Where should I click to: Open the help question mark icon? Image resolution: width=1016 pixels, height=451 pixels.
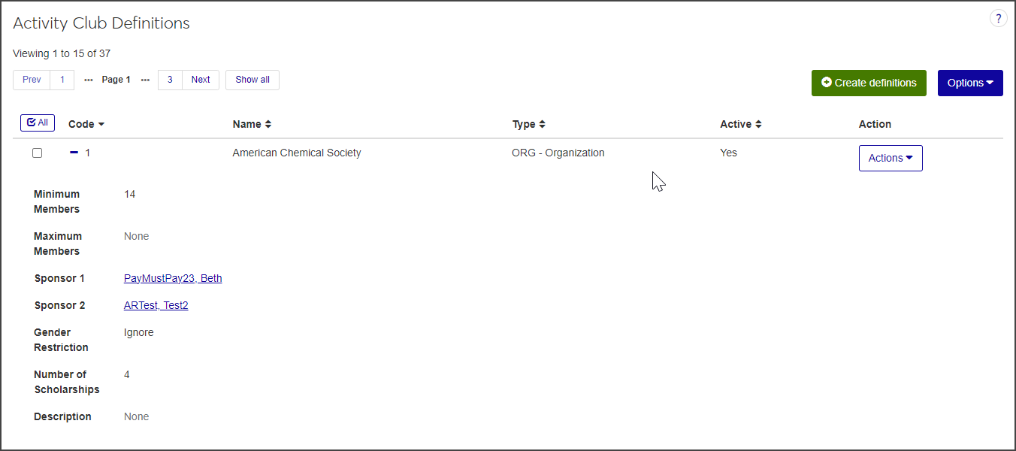pyautogui.click(x=998, y=19)
